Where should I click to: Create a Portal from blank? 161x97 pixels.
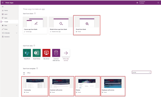pos(87,25)
